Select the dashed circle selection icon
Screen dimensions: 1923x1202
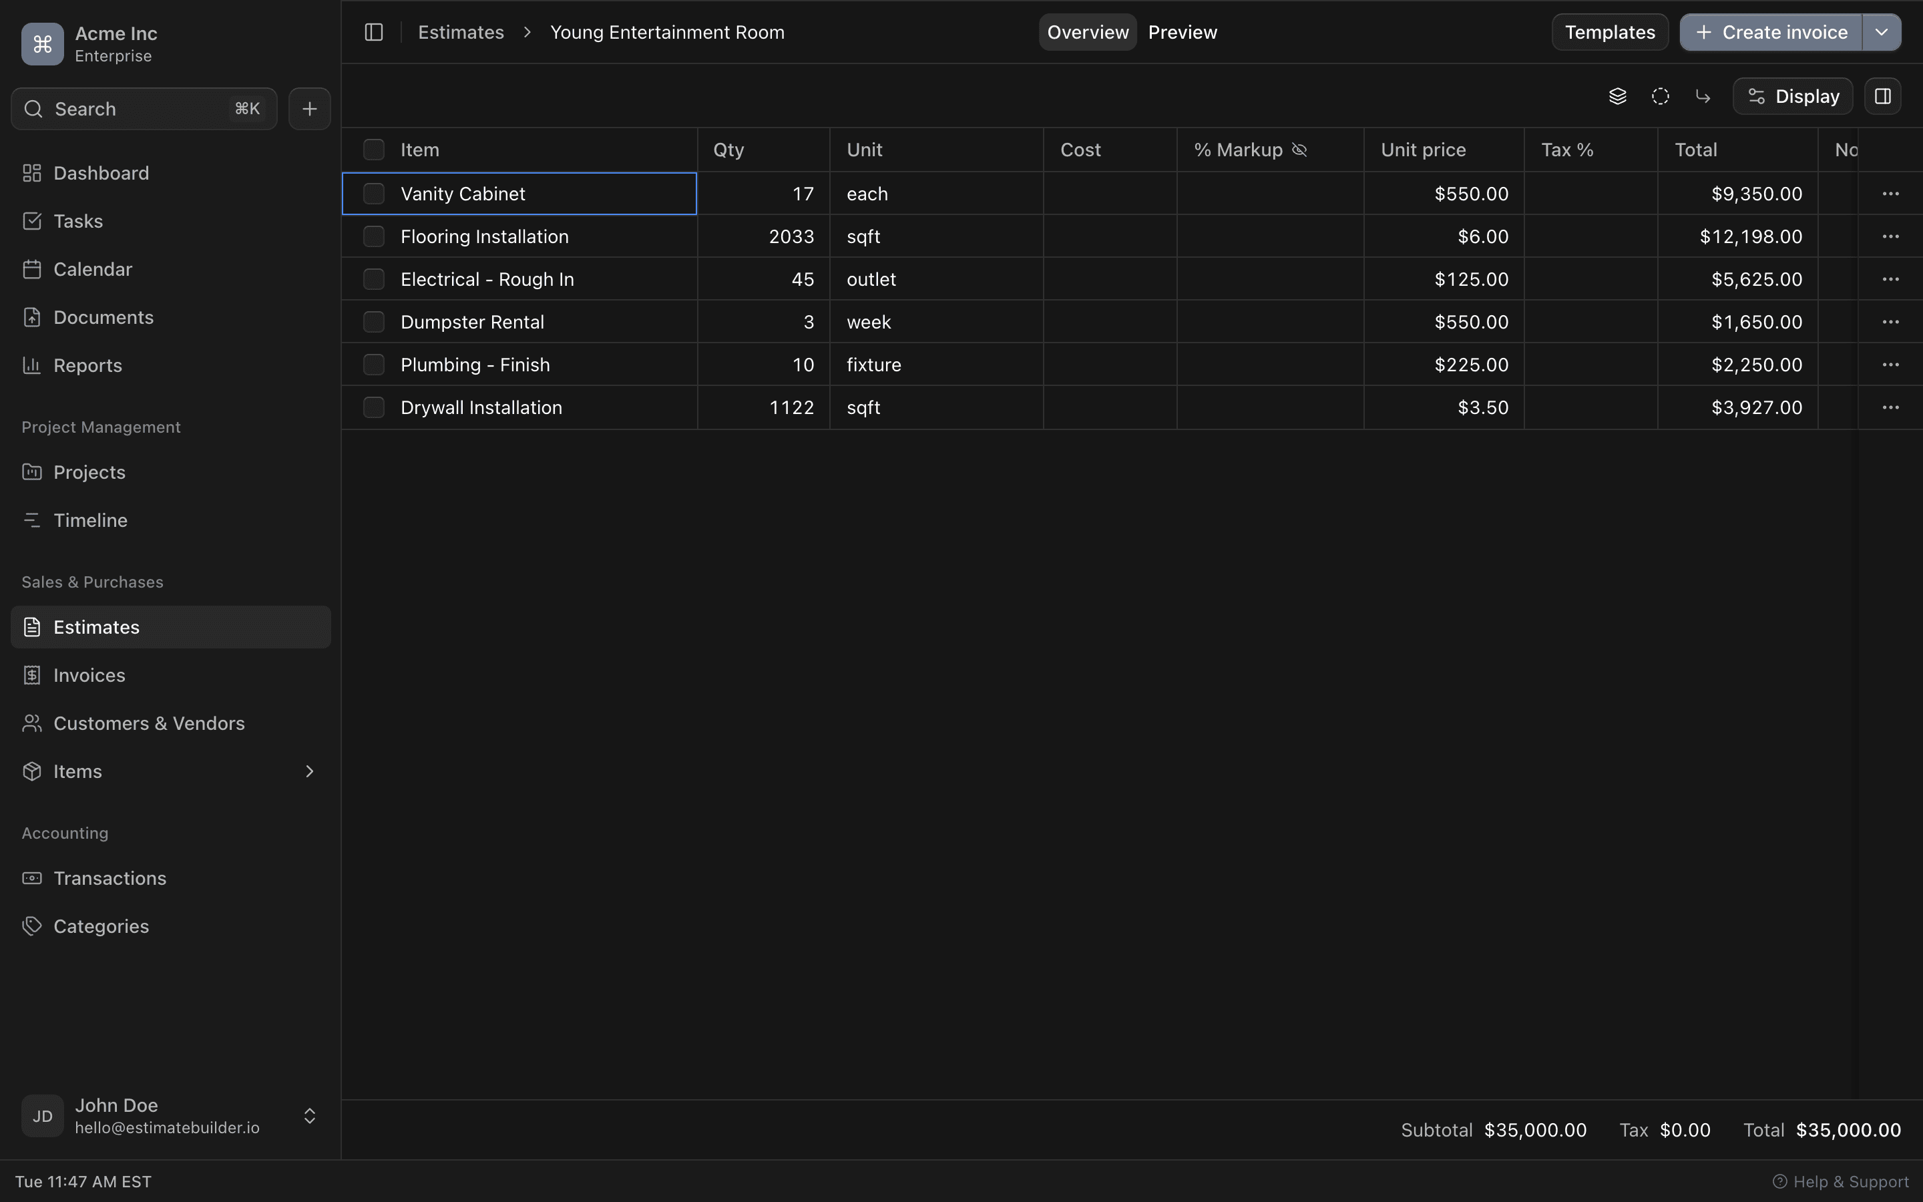pos(1660,95)
